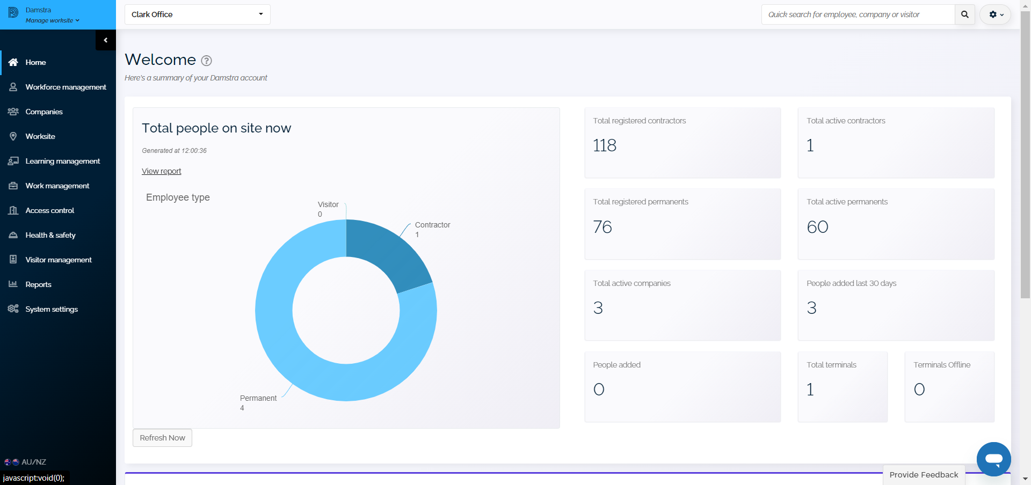Click the search magnifier icon

coord(964,14)
